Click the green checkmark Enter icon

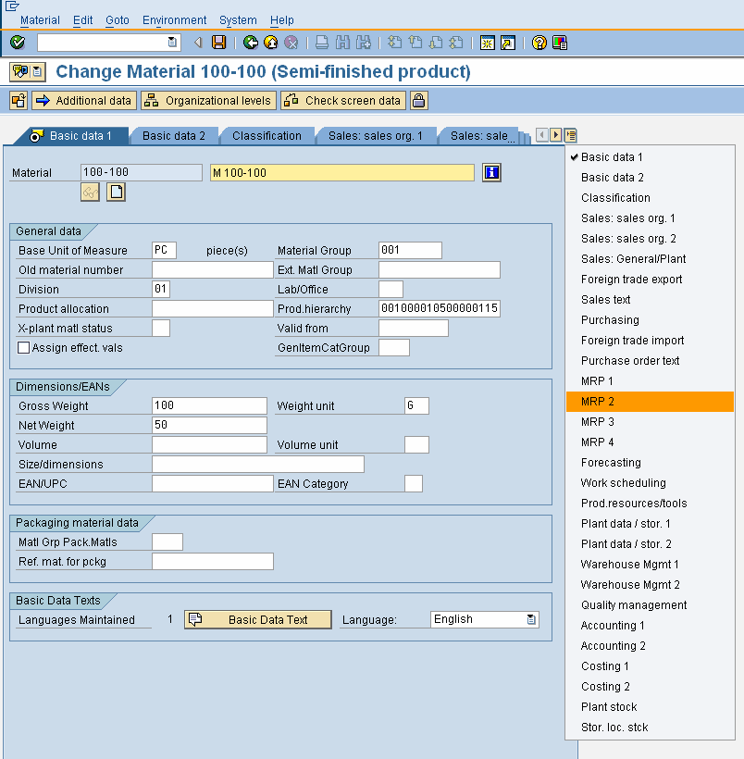pos(18,43)
